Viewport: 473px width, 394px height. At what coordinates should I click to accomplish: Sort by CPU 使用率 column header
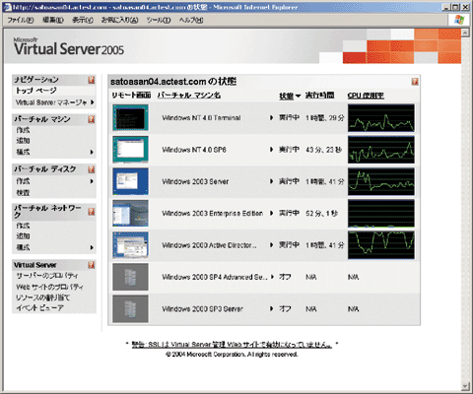pyautogui.click(x=366, y=96)
